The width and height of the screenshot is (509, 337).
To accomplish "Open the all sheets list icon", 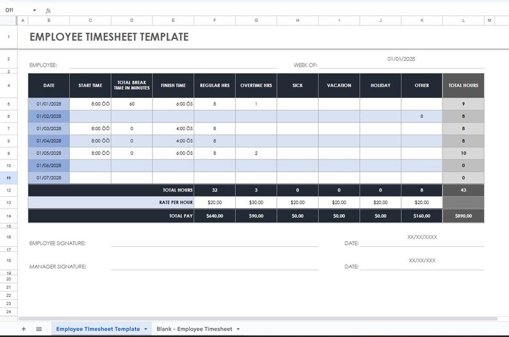I will tap(39, 329).
